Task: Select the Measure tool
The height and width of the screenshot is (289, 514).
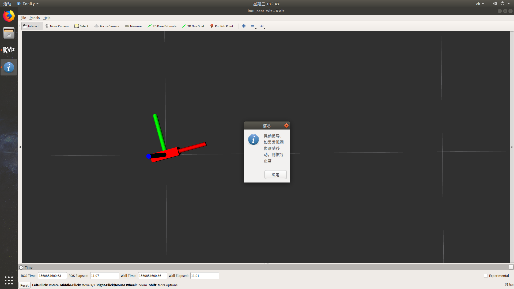Action: (x=133, y=26)
